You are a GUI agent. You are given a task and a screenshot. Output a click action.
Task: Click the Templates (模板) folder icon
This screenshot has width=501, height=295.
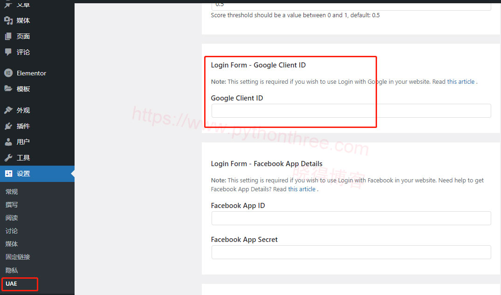(8, 89)
